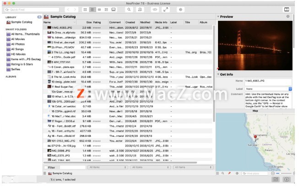Click the Name column sort arrow

(74, 22)
